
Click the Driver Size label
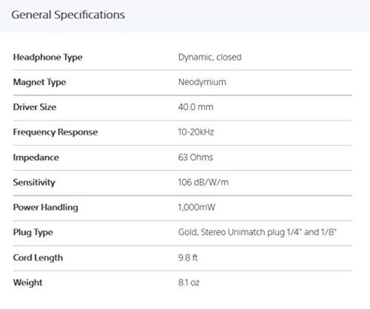[x=35, y=107]
